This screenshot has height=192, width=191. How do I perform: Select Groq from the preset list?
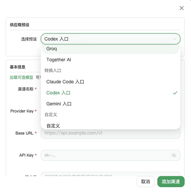[x=110, y=49]
